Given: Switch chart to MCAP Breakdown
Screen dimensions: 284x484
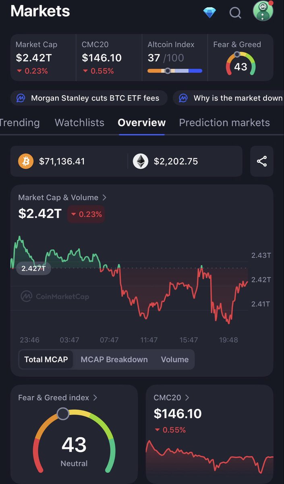Looking at the screenshot, I should [114, 359].
